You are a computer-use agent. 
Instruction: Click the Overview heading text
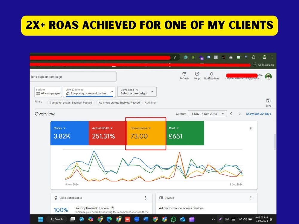[45, 114]
